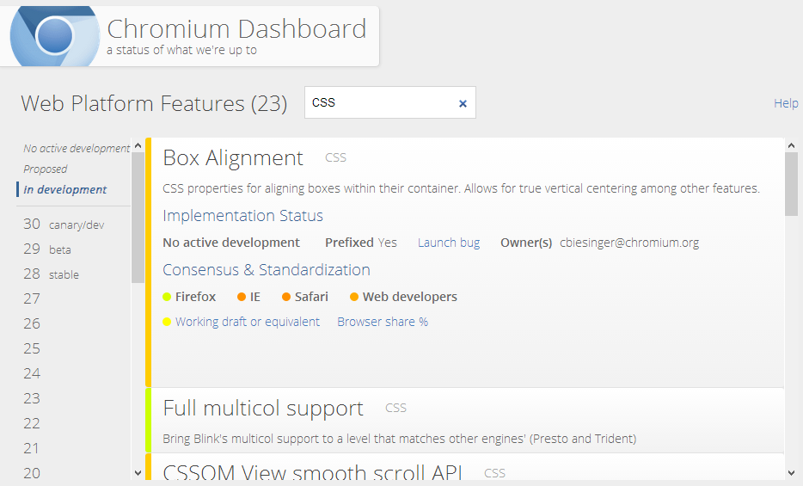Click the yellow Working draft status dot
803x486 pixels.
(x=167, y=322)
